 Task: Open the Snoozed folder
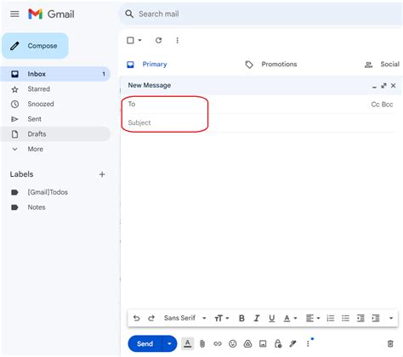pyautogui.click(x=55, y=104)
